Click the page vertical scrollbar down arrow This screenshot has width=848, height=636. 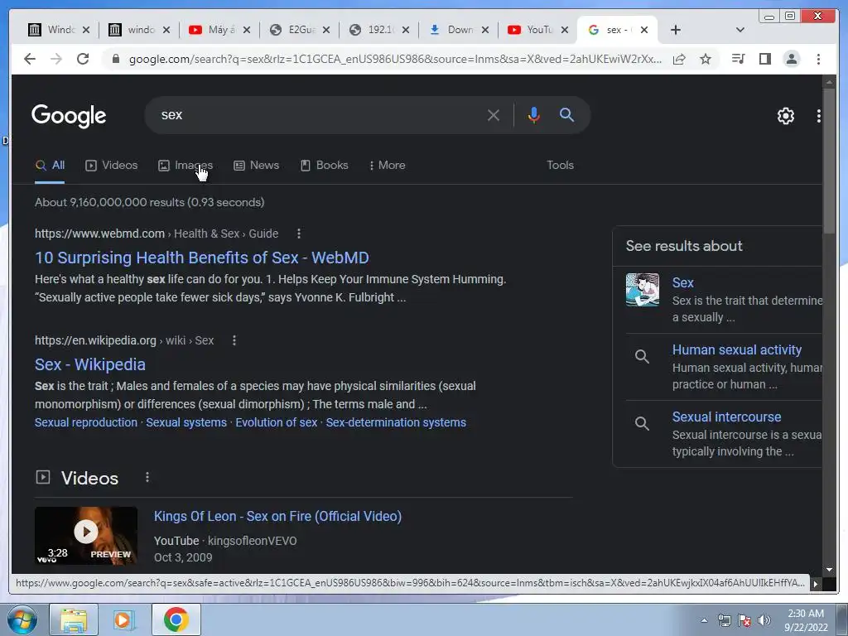tap(829, 570)
